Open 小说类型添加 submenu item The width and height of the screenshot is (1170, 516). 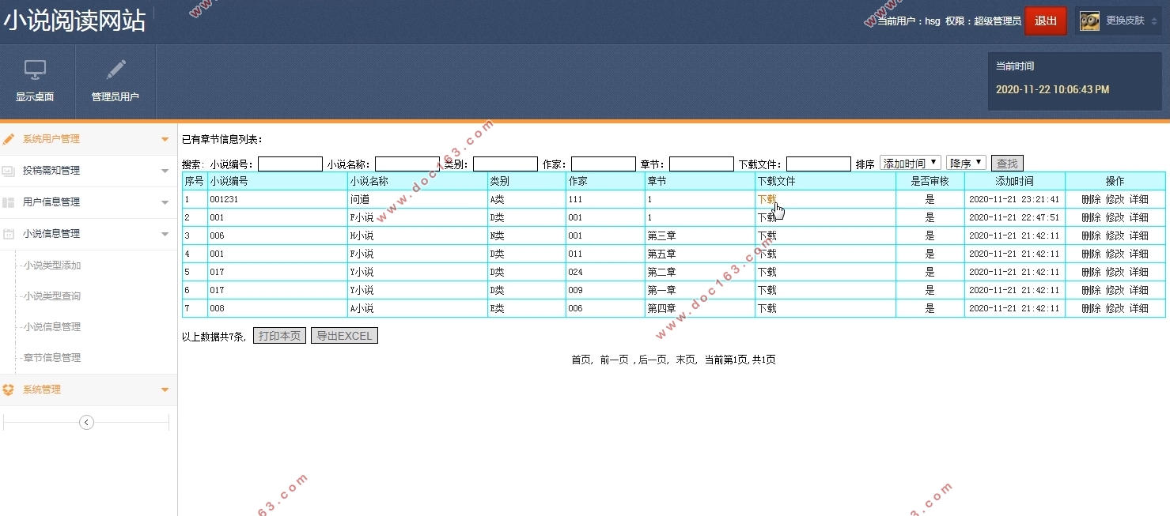pyautogui.click(x=51, y=266)
